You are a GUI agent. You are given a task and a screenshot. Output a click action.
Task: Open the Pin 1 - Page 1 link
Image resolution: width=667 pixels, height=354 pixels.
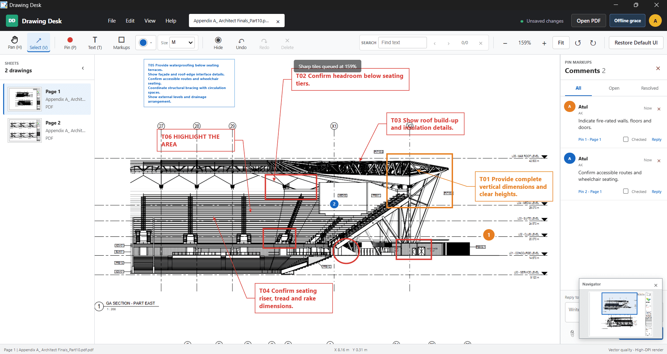pos(589,139)
